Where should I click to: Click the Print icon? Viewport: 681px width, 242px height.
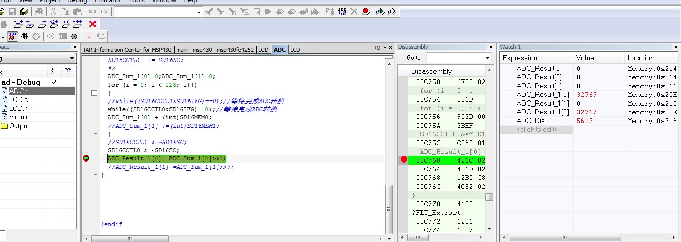click(39, 11)
